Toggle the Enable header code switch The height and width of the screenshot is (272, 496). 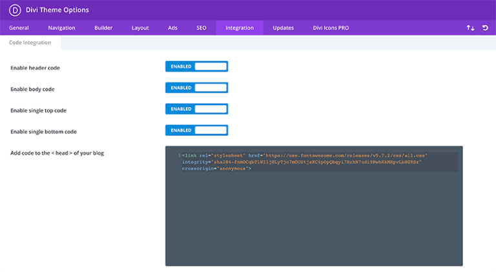pyautogui.click(x=196, y=66)
